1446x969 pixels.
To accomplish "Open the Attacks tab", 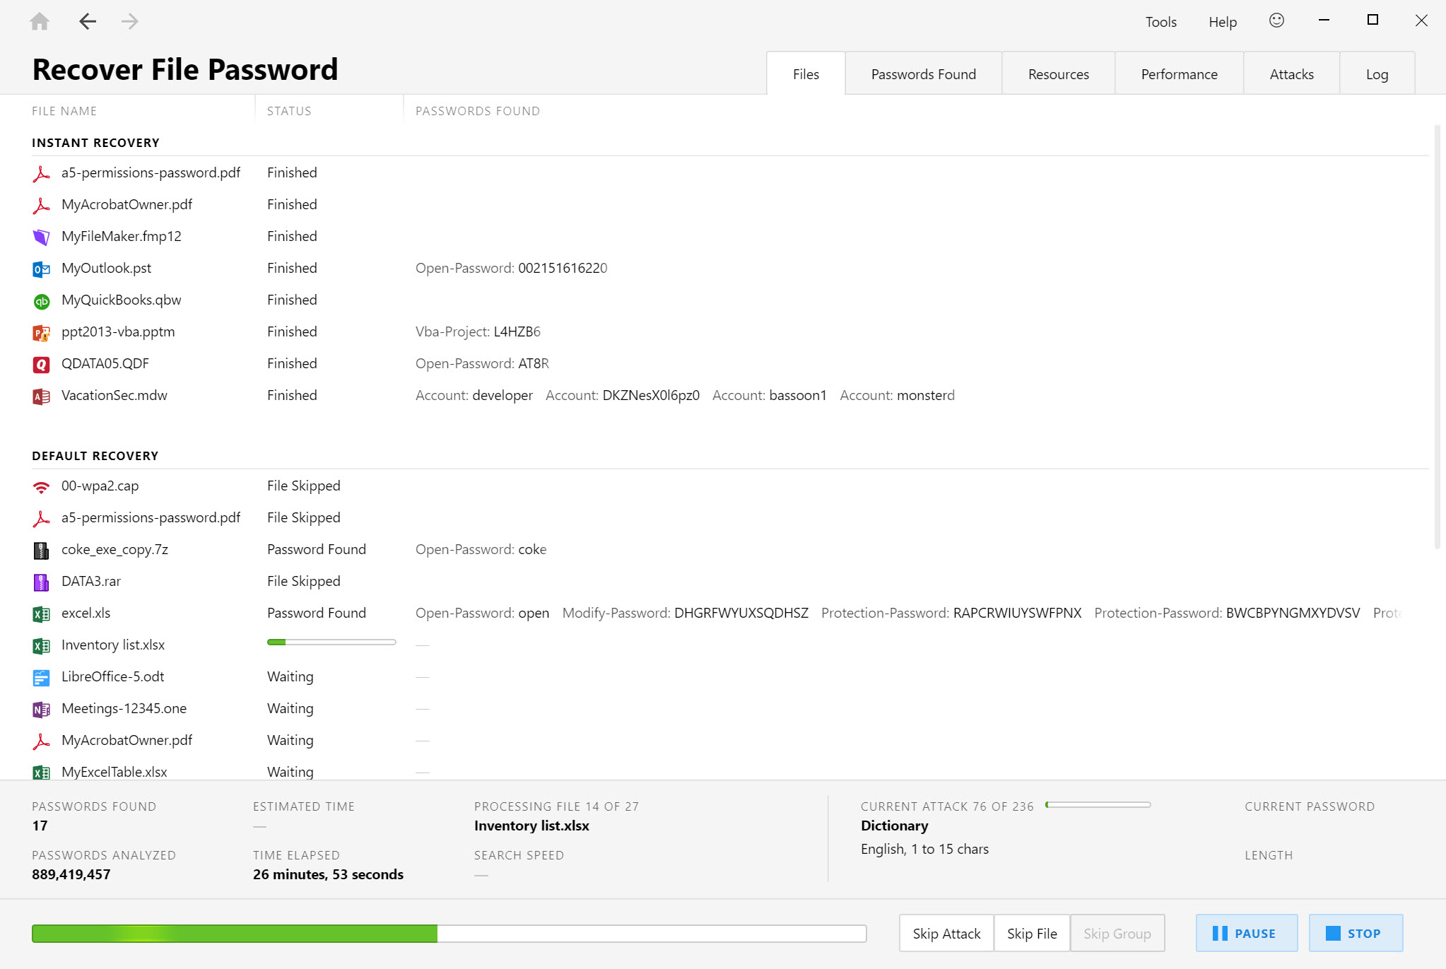I will coord(1291,74).
